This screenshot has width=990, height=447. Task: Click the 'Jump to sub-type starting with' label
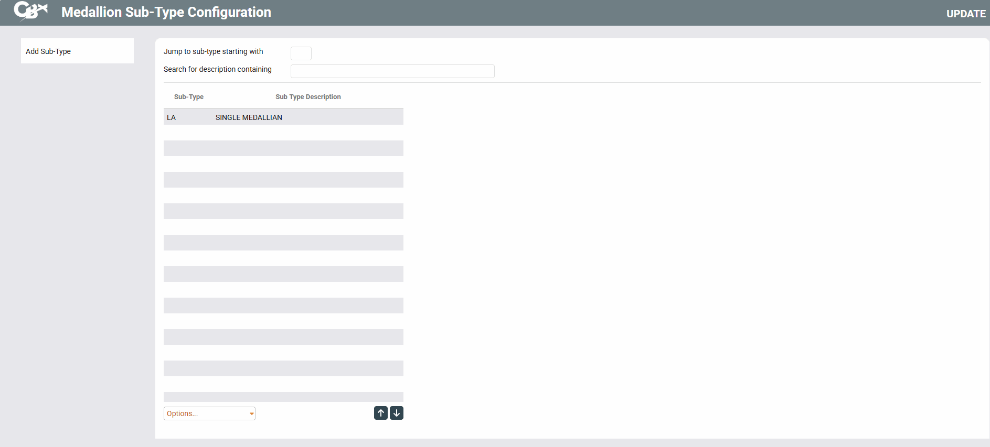pos(213,51)
